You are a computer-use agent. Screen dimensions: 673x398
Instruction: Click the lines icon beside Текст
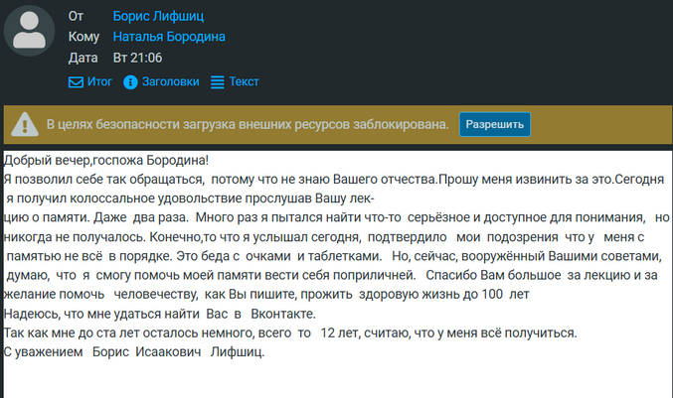(217, 81)
